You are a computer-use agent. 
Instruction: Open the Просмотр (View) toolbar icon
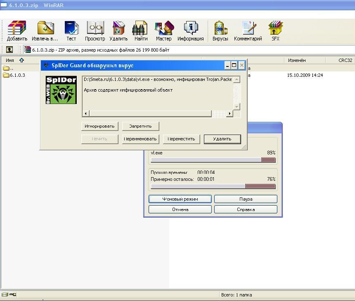coord(95,29)
